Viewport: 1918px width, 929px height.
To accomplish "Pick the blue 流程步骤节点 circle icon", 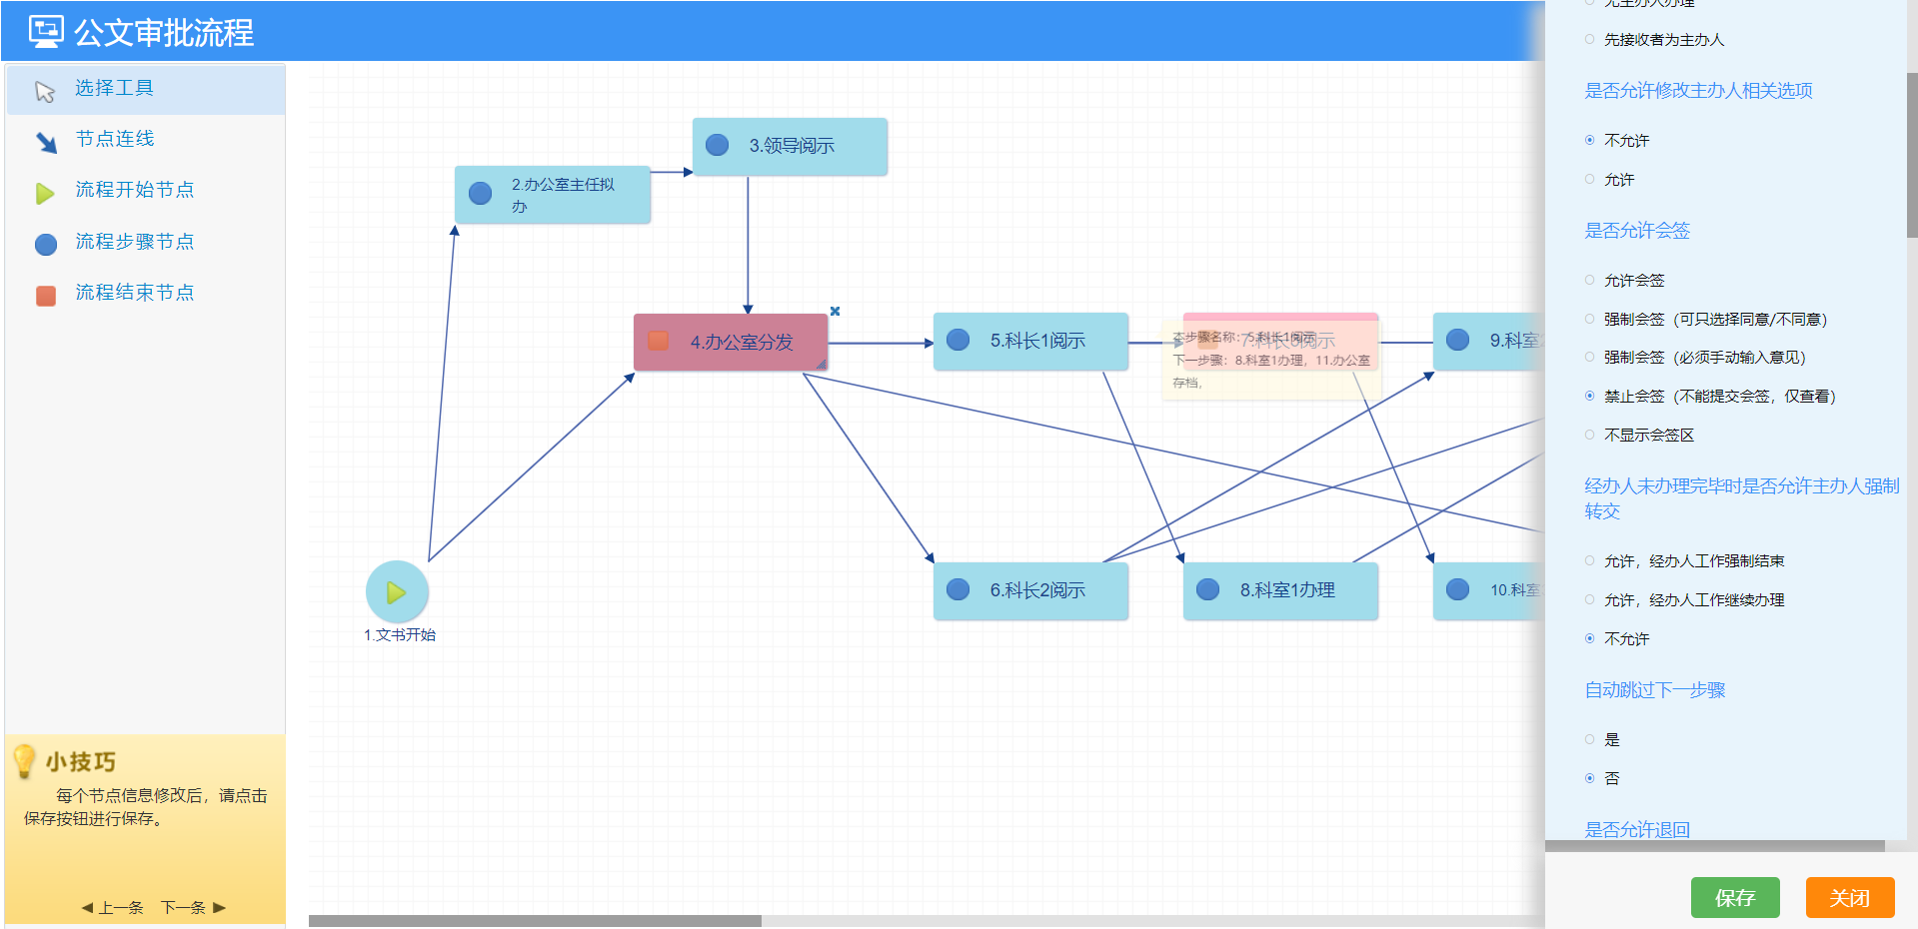I will pos(46,244).
